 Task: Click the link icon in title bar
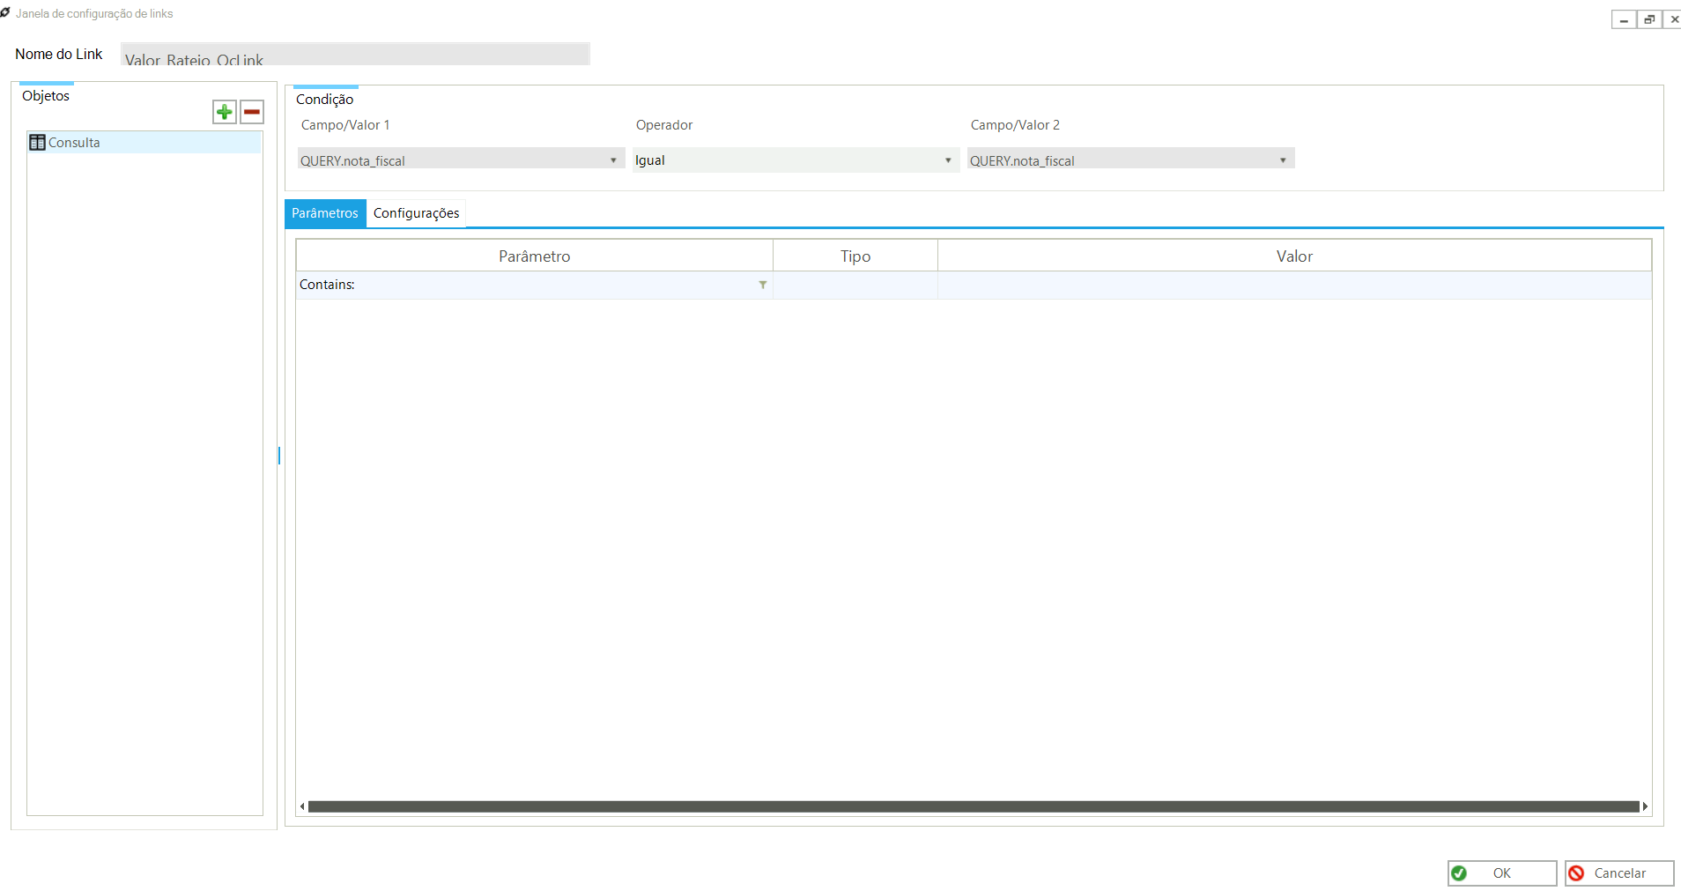click(x=6, y=13)
